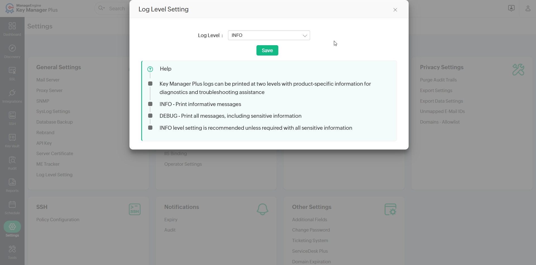Open the Reports section
This screenshot has height=265, width=536.
(x=12, y=185)
